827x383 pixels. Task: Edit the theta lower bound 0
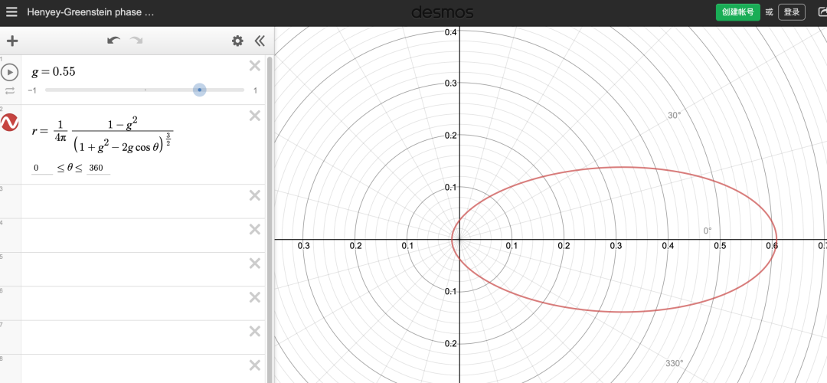click(x=41, y=169)
